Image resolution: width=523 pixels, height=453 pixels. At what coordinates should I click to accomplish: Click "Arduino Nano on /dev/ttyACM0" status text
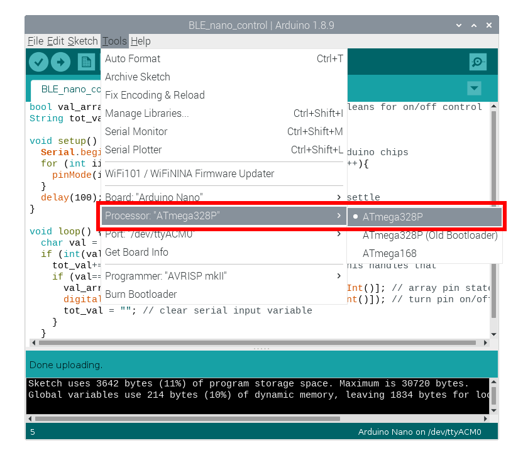[420, 432]
